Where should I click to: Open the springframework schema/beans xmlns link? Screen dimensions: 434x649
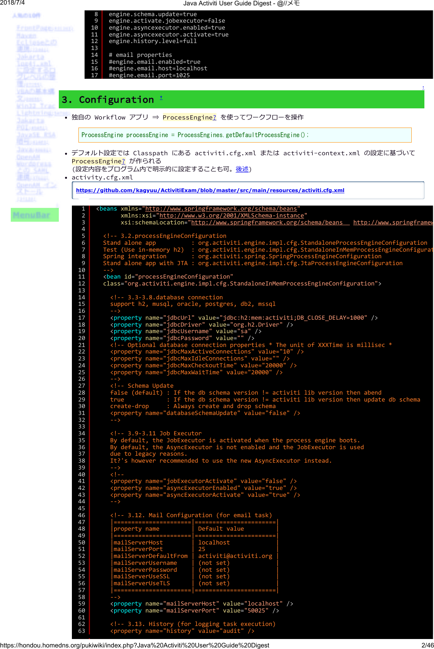tap(221, 209)
